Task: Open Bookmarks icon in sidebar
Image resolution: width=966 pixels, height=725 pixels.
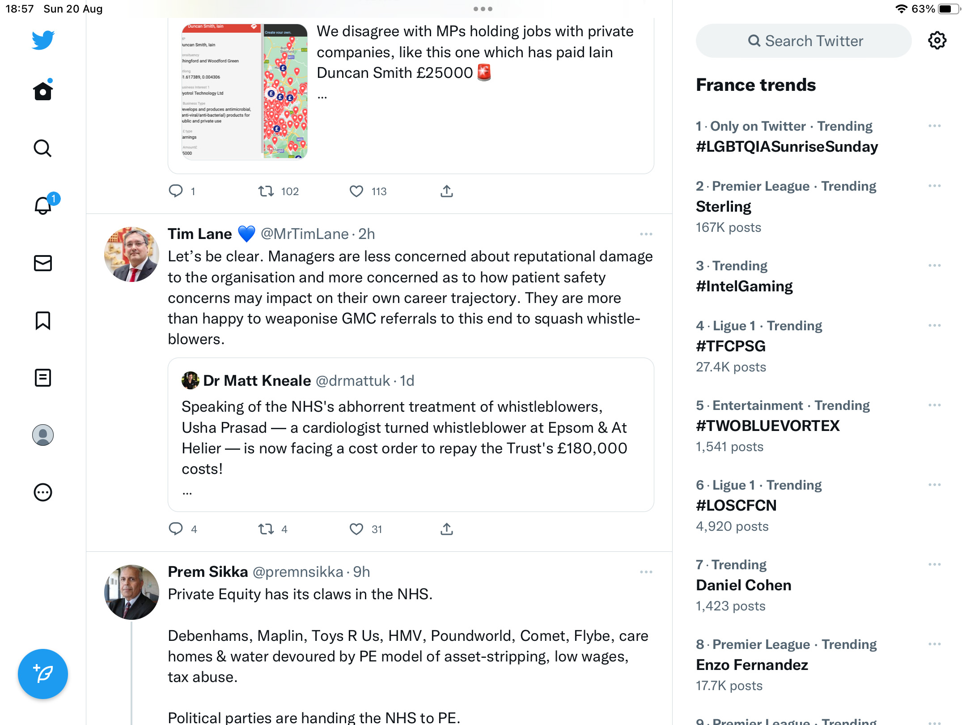Action: (43, 320)
